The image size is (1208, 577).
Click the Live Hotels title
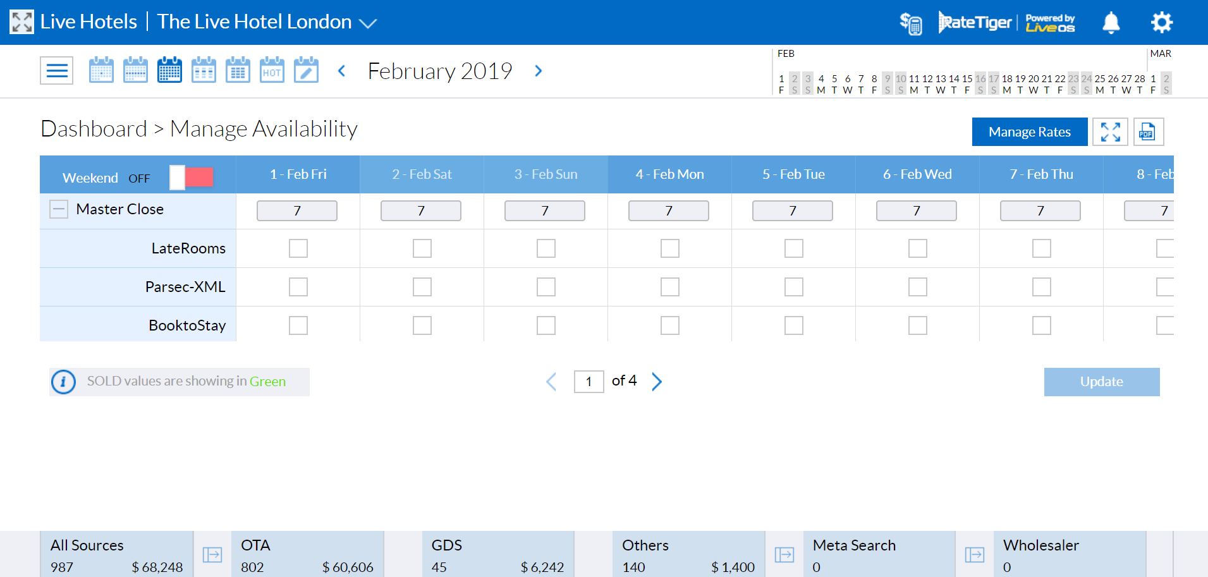tap(88, 21)
